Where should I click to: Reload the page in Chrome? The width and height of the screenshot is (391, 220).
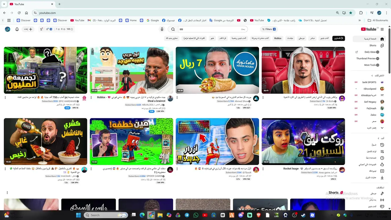pos(19,13)
